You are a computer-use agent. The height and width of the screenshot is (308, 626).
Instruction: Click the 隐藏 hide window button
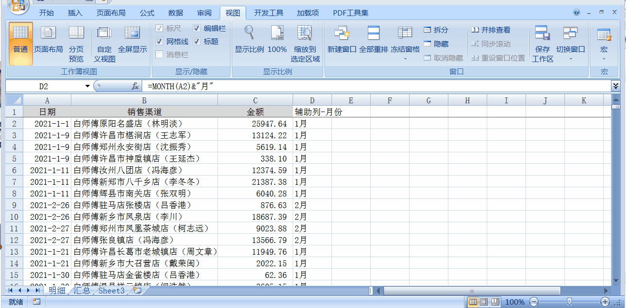(436, 44)
